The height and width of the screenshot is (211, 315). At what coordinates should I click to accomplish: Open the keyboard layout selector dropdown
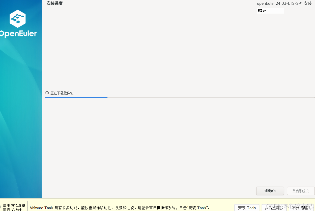pyautogui.click(x=270, y=11)
